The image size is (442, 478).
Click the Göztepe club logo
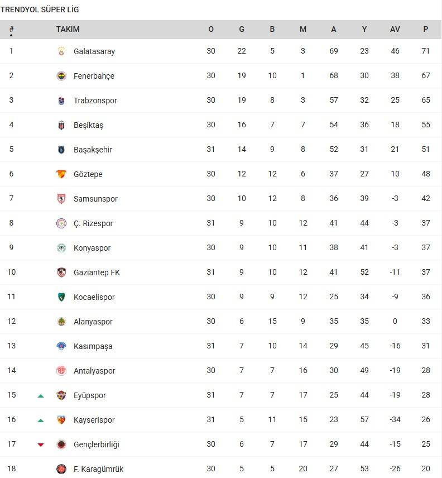(x=61, y=174)
